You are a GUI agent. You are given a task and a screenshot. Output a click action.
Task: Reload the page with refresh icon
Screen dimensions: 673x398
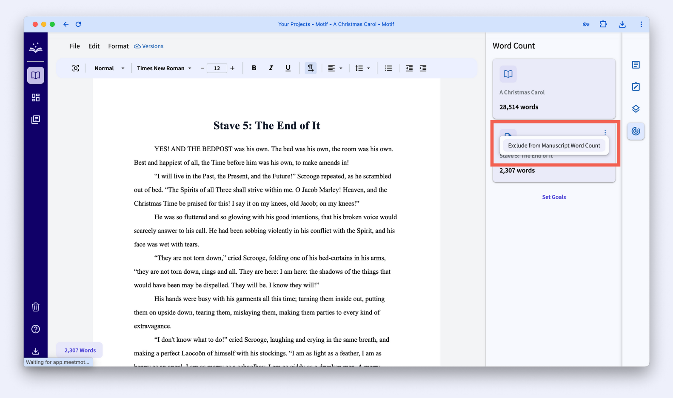(x=78, y=24)
